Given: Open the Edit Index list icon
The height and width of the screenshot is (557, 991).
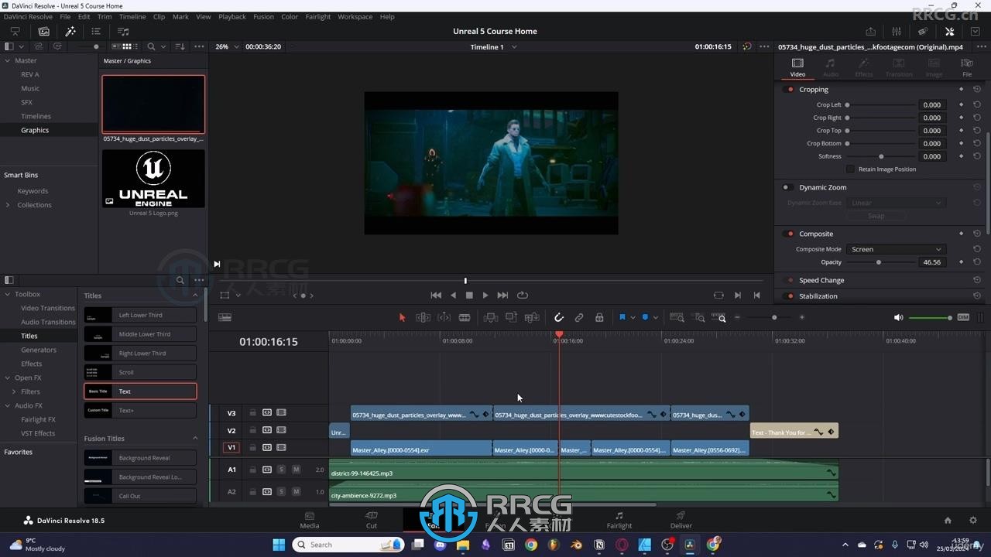Looking at the screenshot, I should (96, 31).
